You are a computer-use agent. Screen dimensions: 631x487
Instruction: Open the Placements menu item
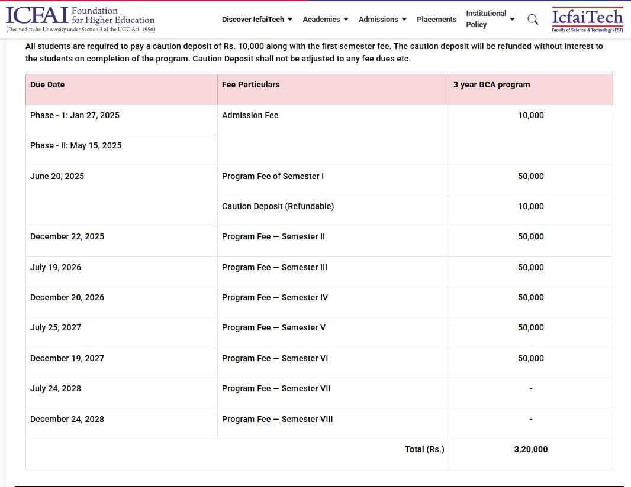coord(436,20)
